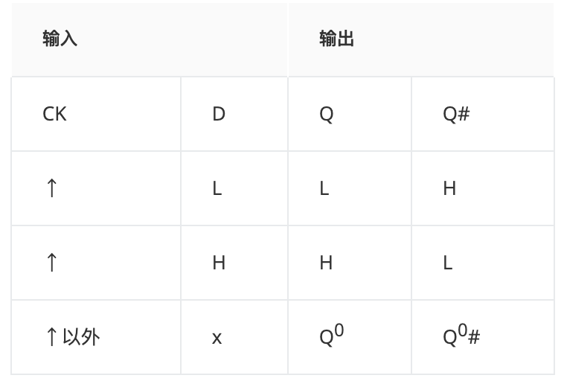Image resolution: width=564 pixels, height=381 pixels.
Task: Click the Q⁰# output cell
Action: [x=483, y=337]
